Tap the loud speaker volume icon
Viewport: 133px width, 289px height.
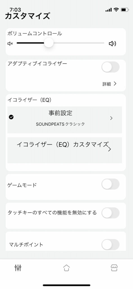[x=112, y=44]
